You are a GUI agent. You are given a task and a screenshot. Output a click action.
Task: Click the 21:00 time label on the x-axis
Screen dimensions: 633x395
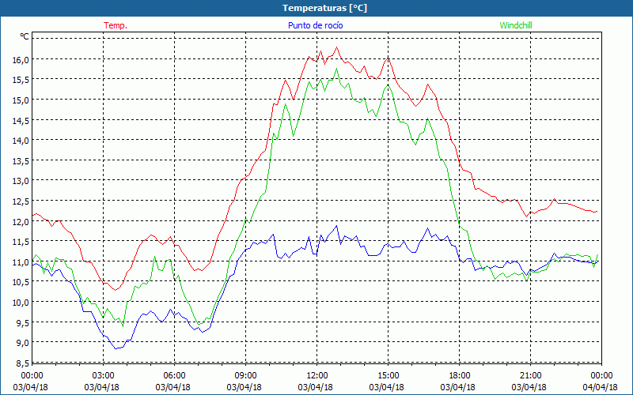530,375
